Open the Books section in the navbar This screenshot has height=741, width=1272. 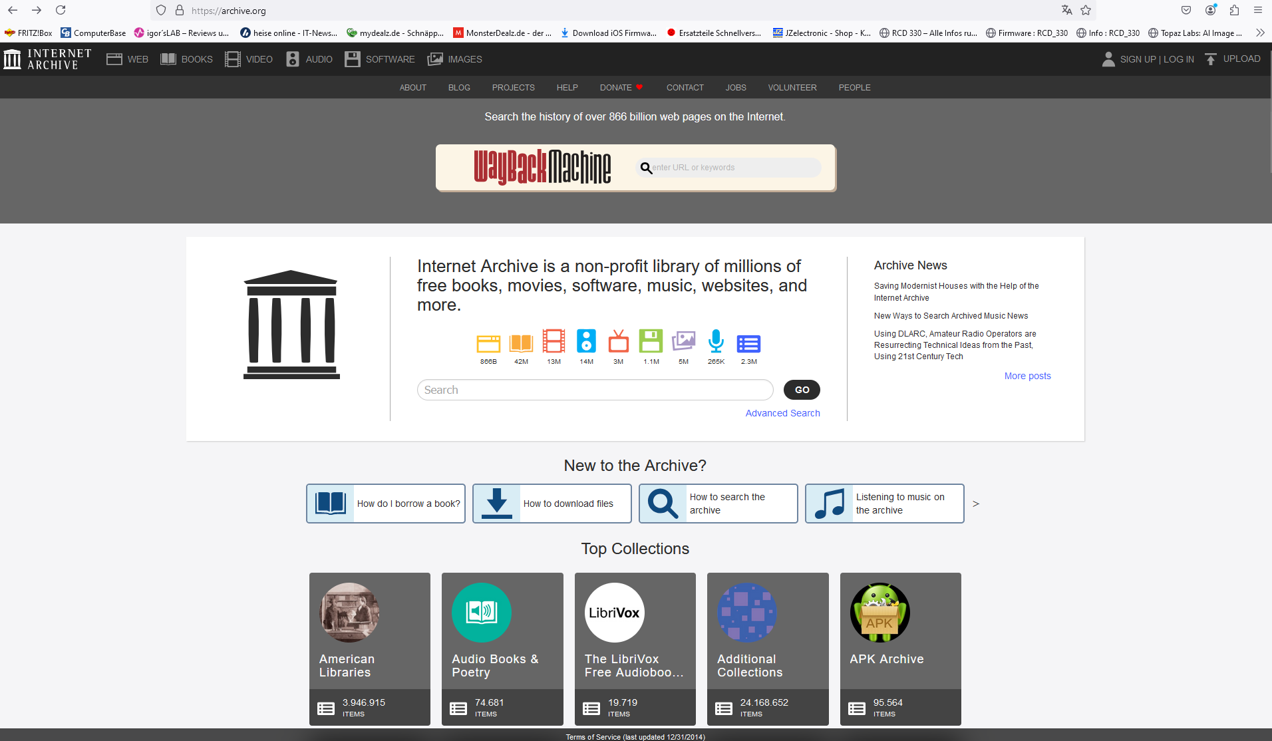click(187, 59)
